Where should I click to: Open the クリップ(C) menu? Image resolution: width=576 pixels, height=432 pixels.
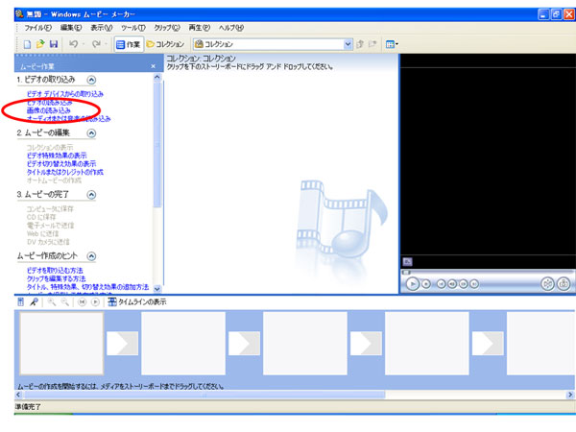[167, 28]
